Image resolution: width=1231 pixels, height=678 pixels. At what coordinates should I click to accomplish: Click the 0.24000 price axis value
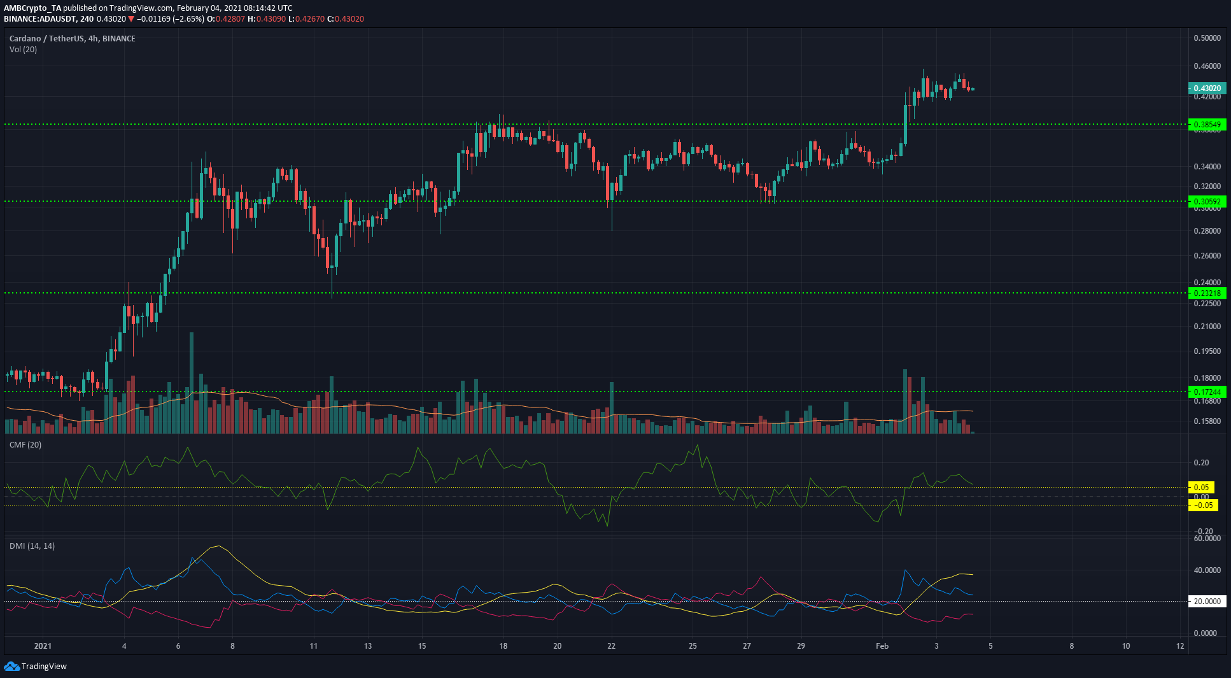pos(1207,283)
